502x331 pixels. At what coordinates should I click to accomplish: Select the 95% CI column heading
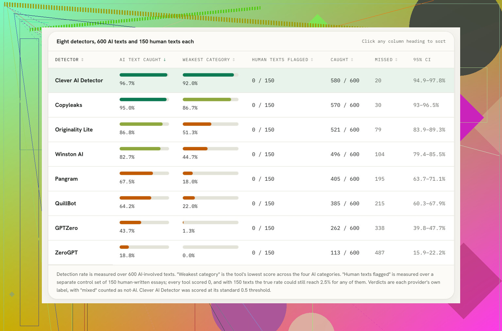pos(422,60)
